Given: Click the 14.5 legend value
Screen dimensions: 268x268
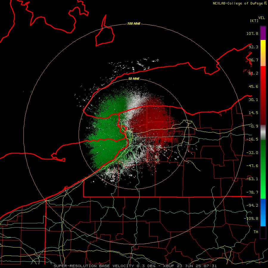Looking at the screenshot, I should 253,113.
